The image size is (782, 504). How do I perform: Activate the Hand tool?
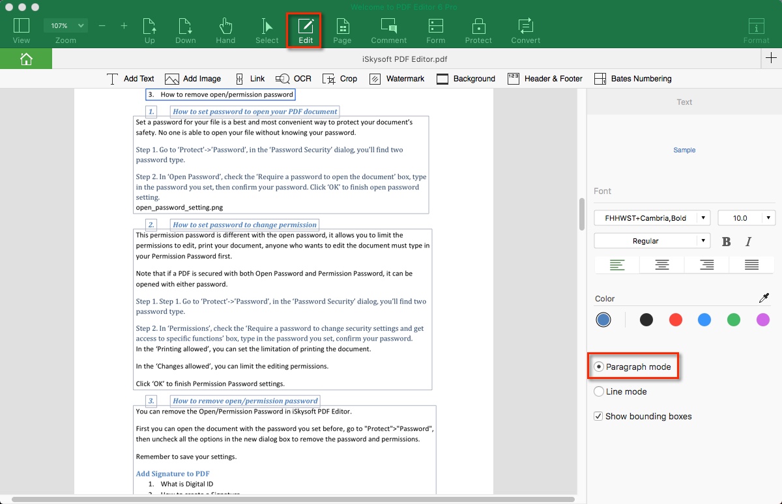225,29
